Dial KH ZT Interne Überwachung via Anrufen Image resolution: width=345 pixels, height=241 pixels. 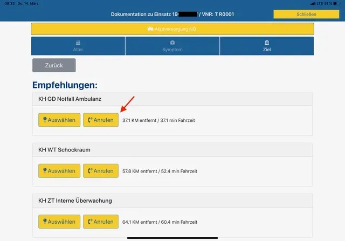100,222
